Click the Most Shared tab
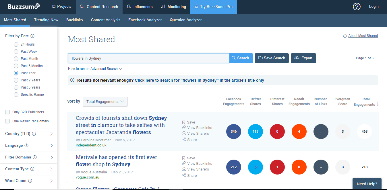The width and height of the screenshot is (387, 190). coord(15,20)
